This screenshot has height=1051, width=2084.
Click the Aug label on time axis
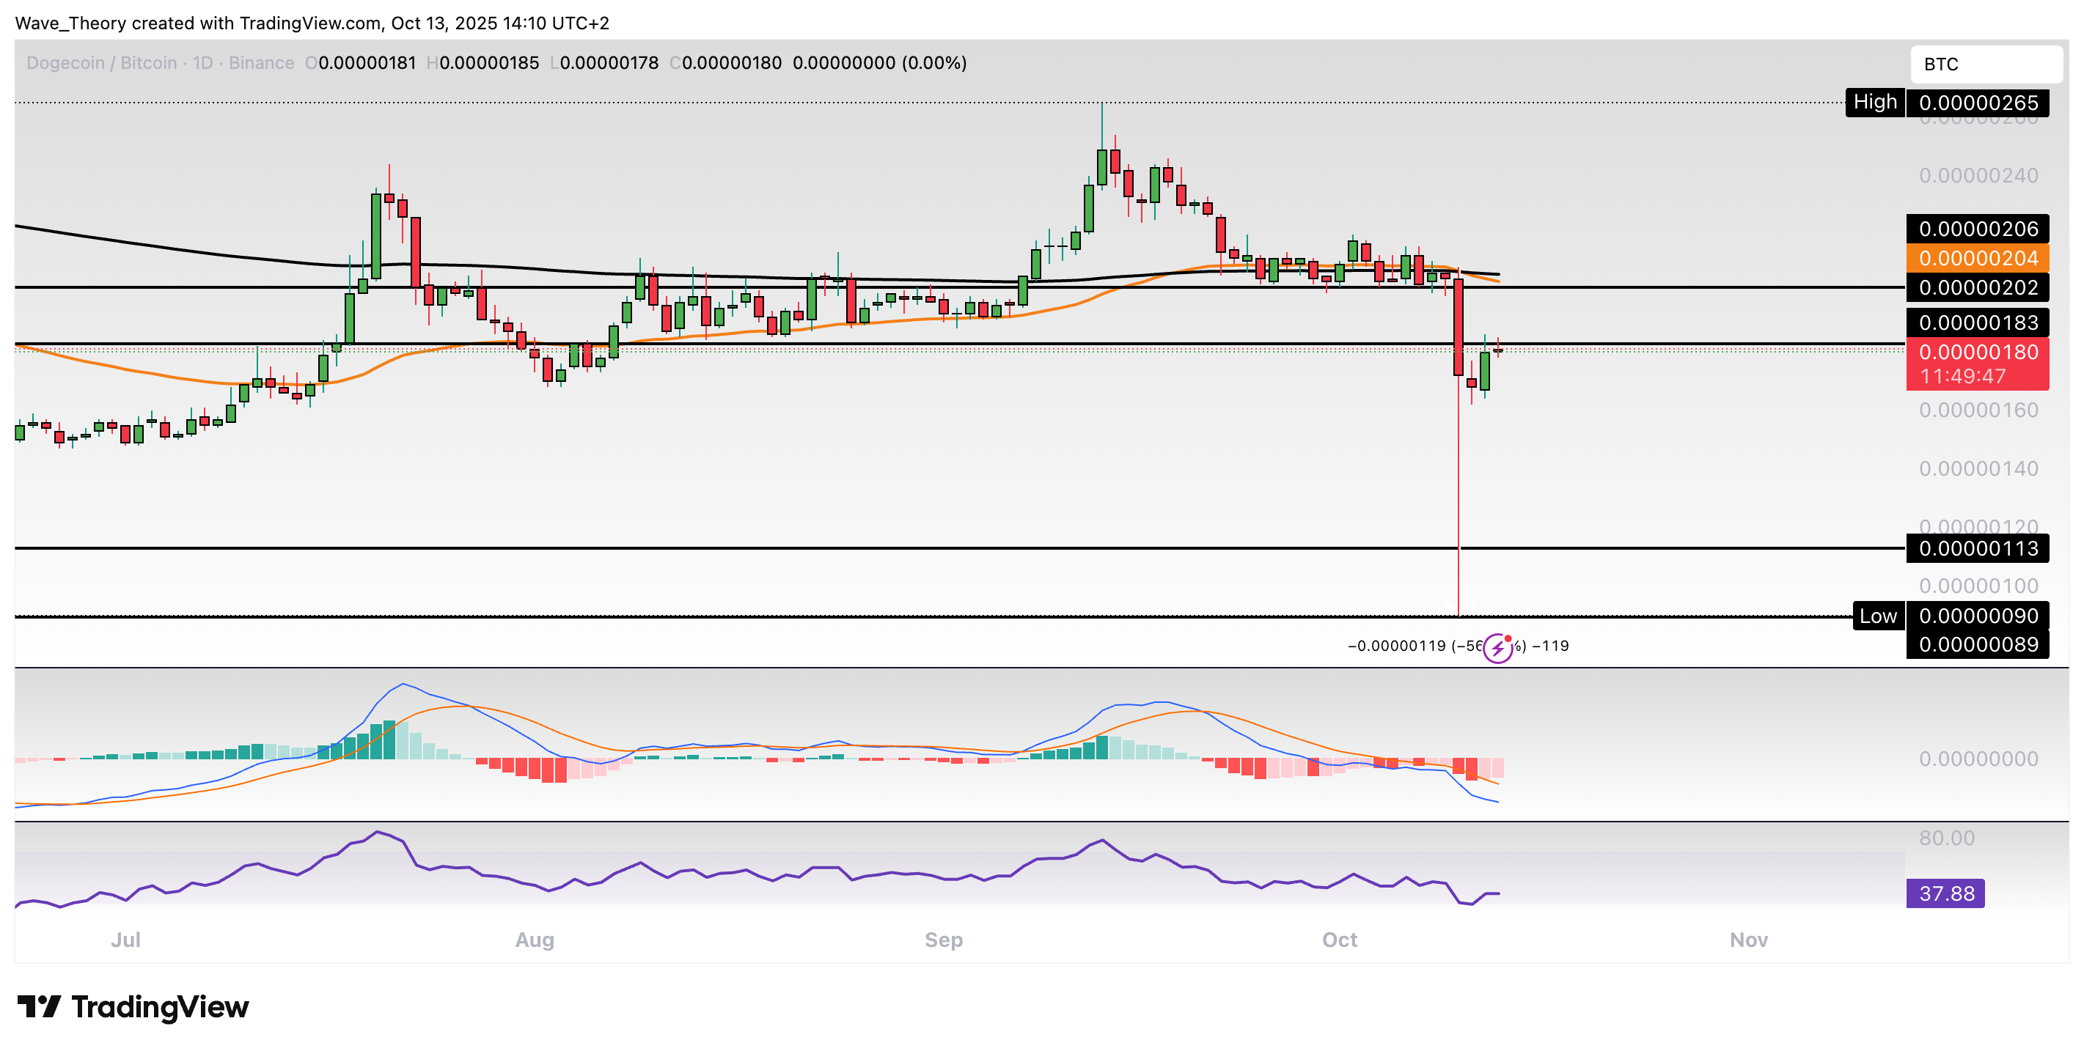pos(535,940)
